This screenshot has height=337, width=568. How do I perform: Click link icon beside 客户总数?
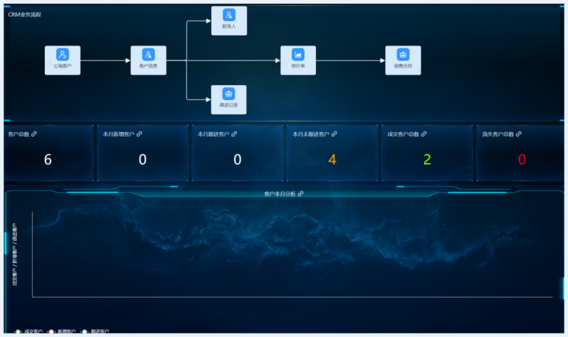(x=34, y=134)
